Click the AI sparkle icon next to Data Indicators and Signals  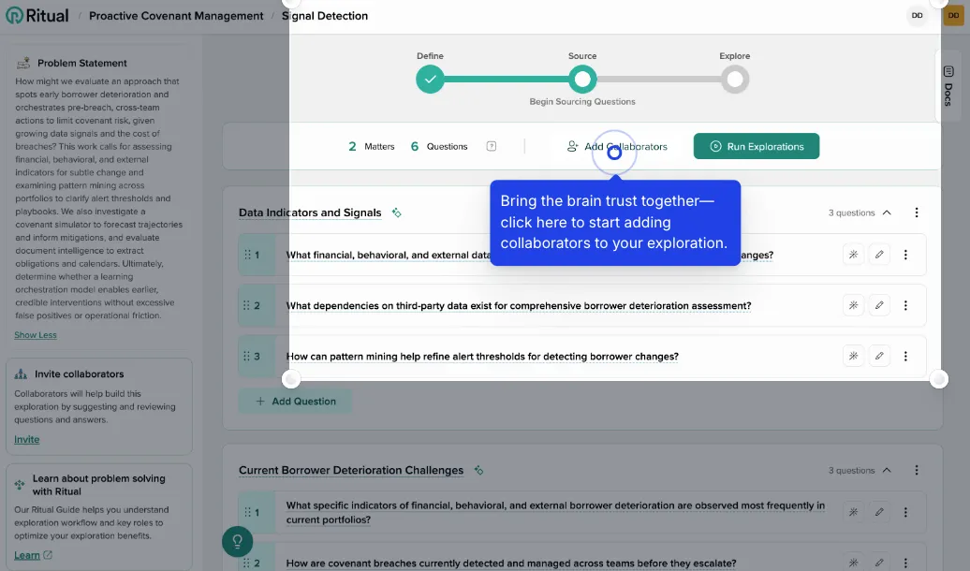click(396, 212)
